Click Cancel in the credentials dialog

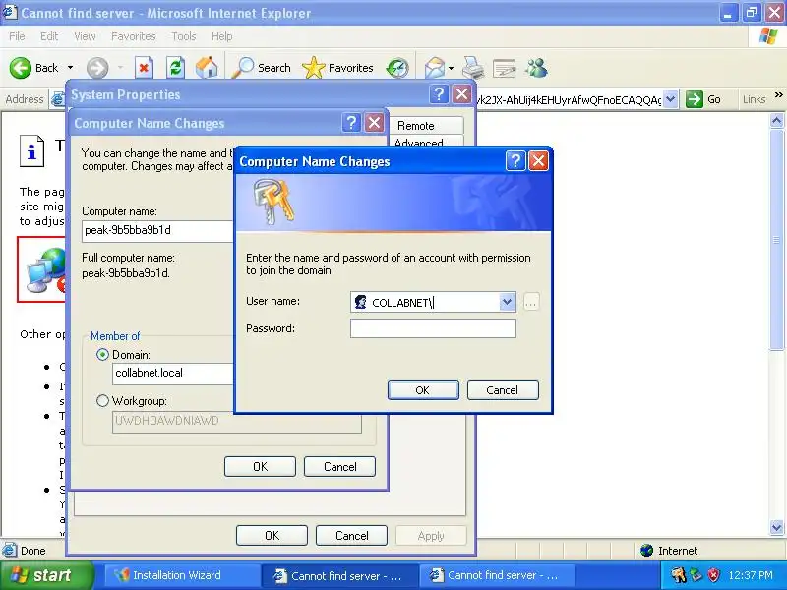503,389
